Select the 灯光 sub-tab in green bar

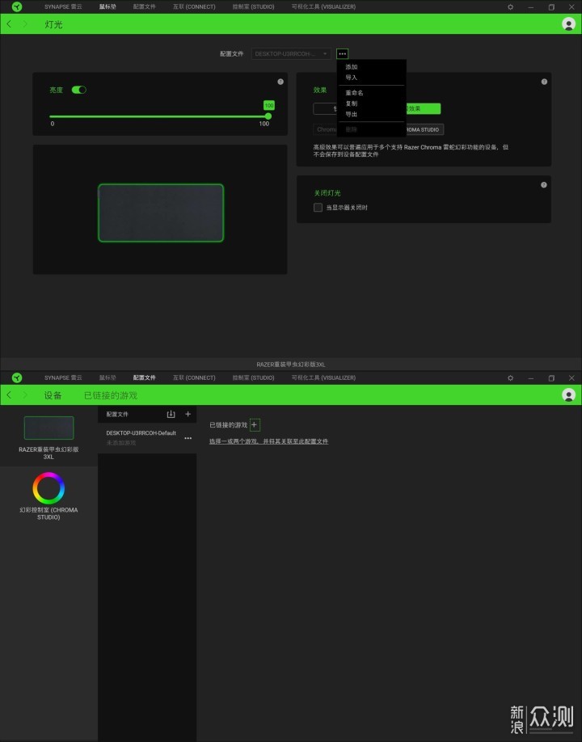coord(53,24)
